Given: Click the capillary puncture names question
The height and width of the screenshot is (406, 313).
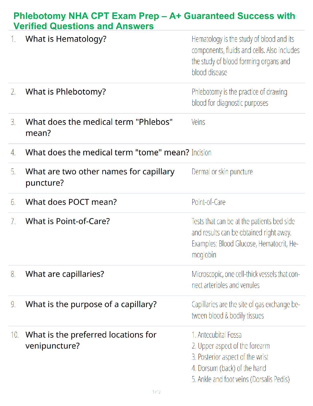Looking at the screenshot, I should click(x=100, y=177).
